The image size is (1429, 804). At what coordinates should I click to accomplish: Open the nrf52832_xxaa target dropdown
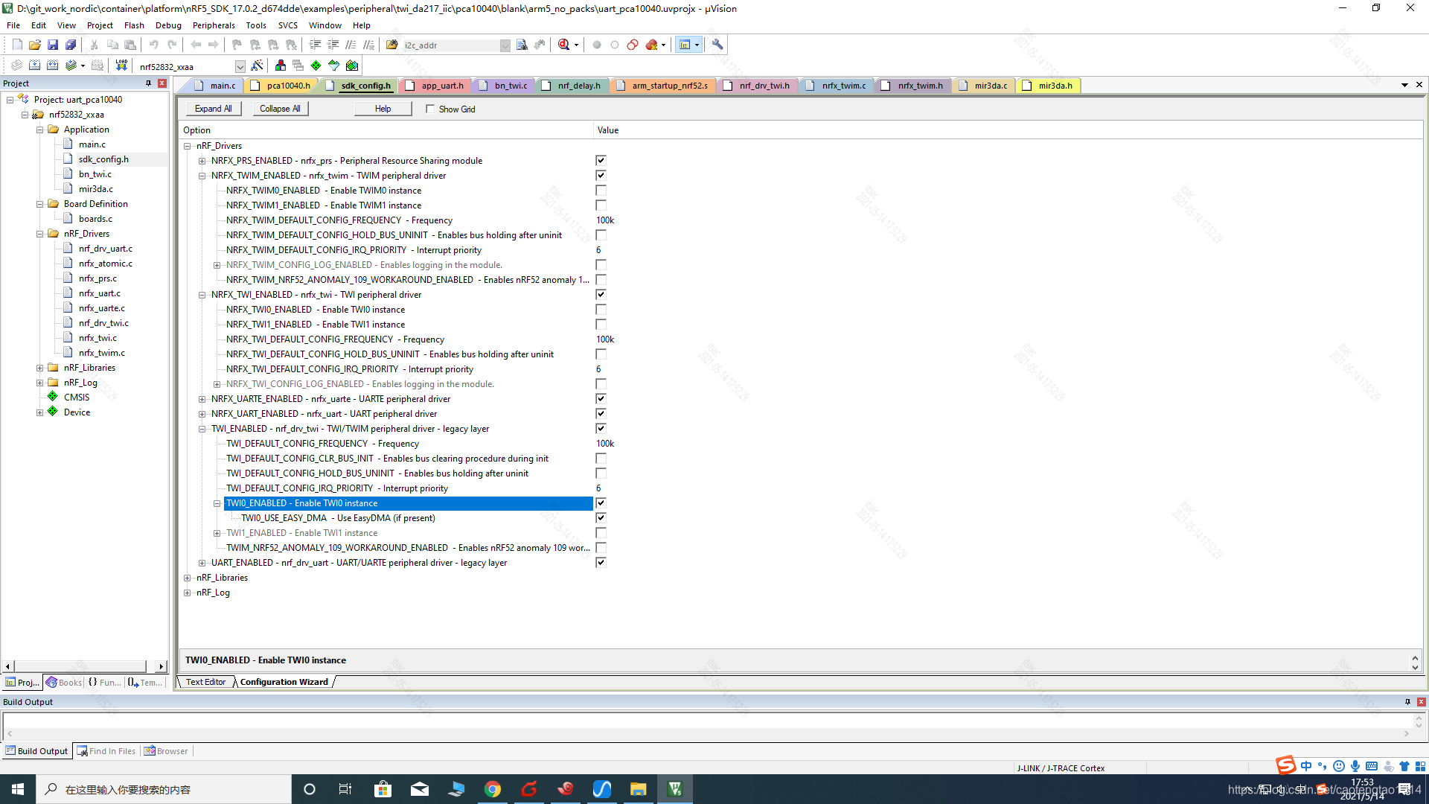coord(240,66)
